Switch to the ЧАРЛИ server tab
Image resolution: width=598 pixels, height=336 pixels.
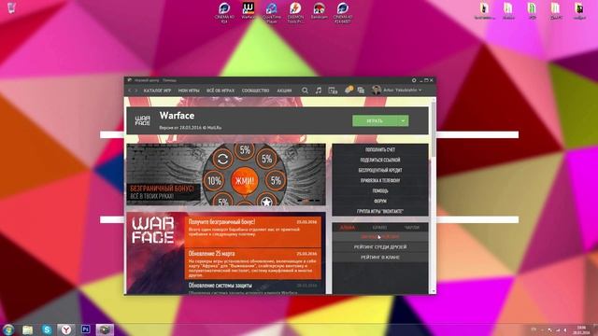(411, 228)
